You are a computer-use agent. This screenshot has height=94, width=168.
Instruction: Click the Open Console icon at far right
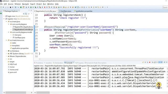click(x=167, y=62)
